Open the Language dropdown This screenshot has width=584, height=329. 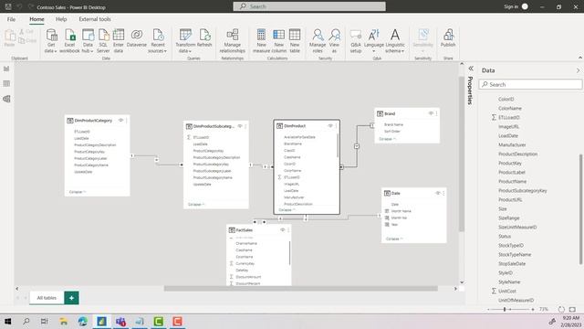pos(373,41)
